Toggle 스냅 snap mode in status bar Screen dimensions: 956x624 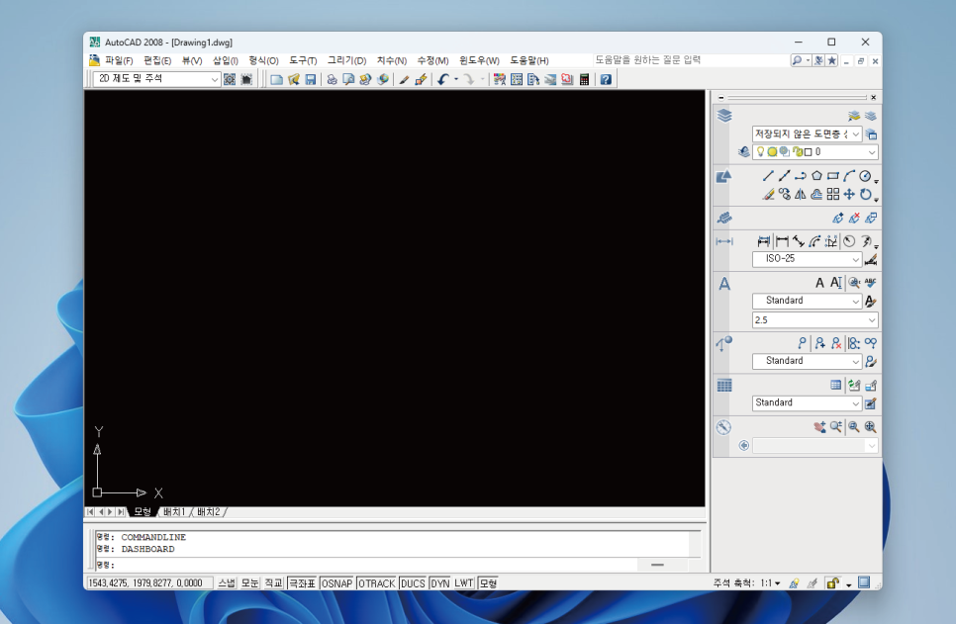point(227,583)
